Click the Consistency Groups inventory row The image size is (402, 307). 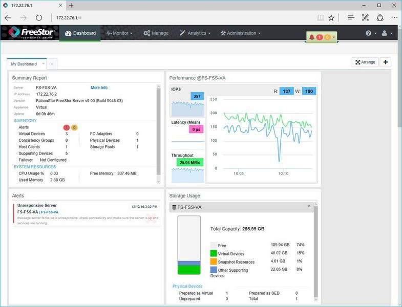pyautogui.click(x=43, y=140)
